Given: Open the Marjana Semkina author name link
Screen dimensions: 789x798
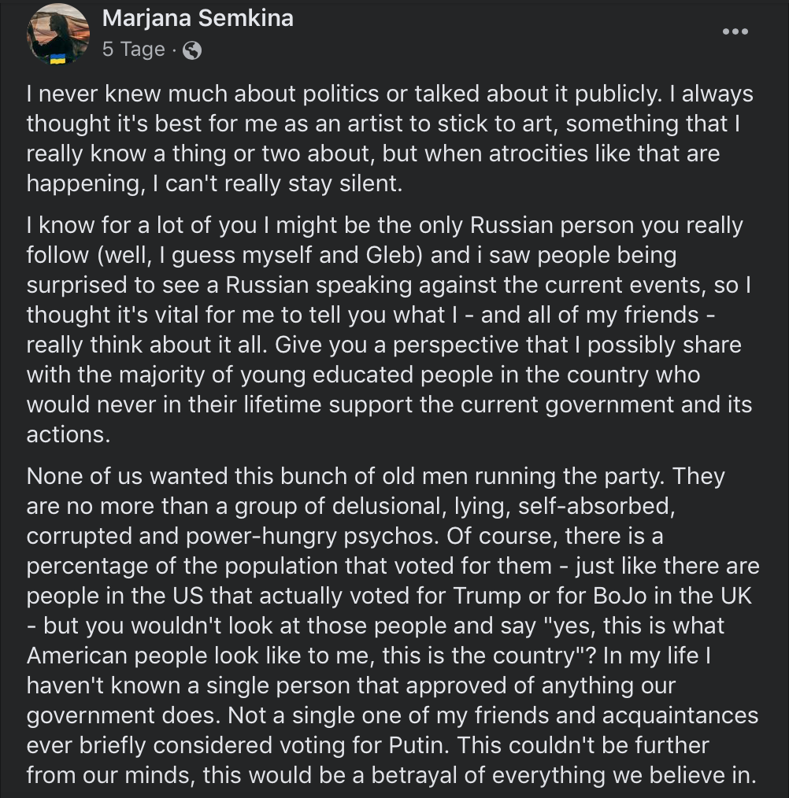Looking at the screenshot, I should tap(198, 19).
